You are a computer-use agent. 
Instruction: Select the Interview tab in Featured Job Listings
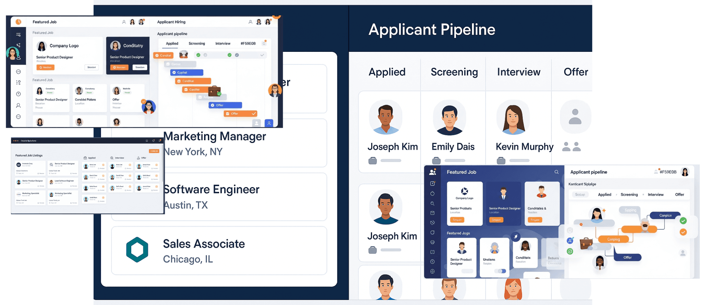[x=120, y=158]
